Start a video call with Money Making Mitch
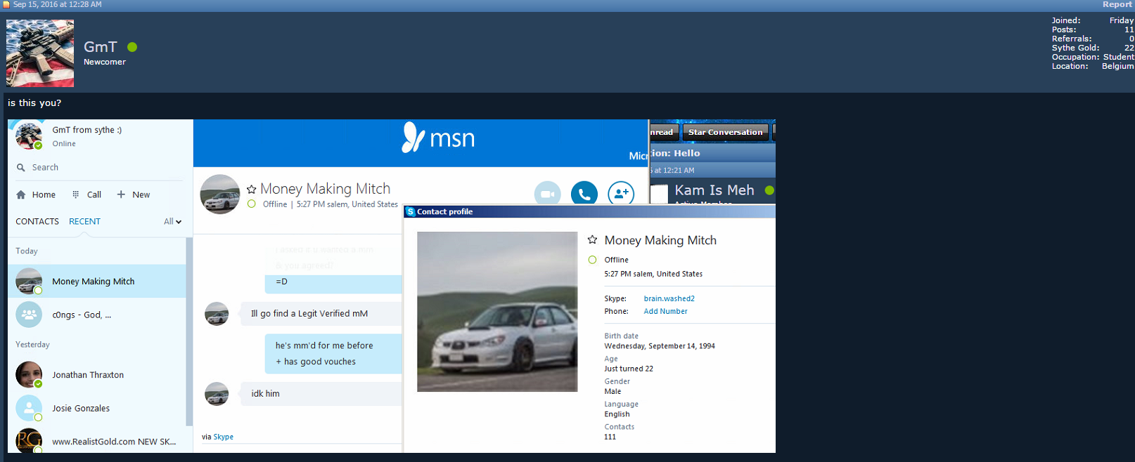The width and height of the screenshot is (1135, 462). tap(547, 194)
